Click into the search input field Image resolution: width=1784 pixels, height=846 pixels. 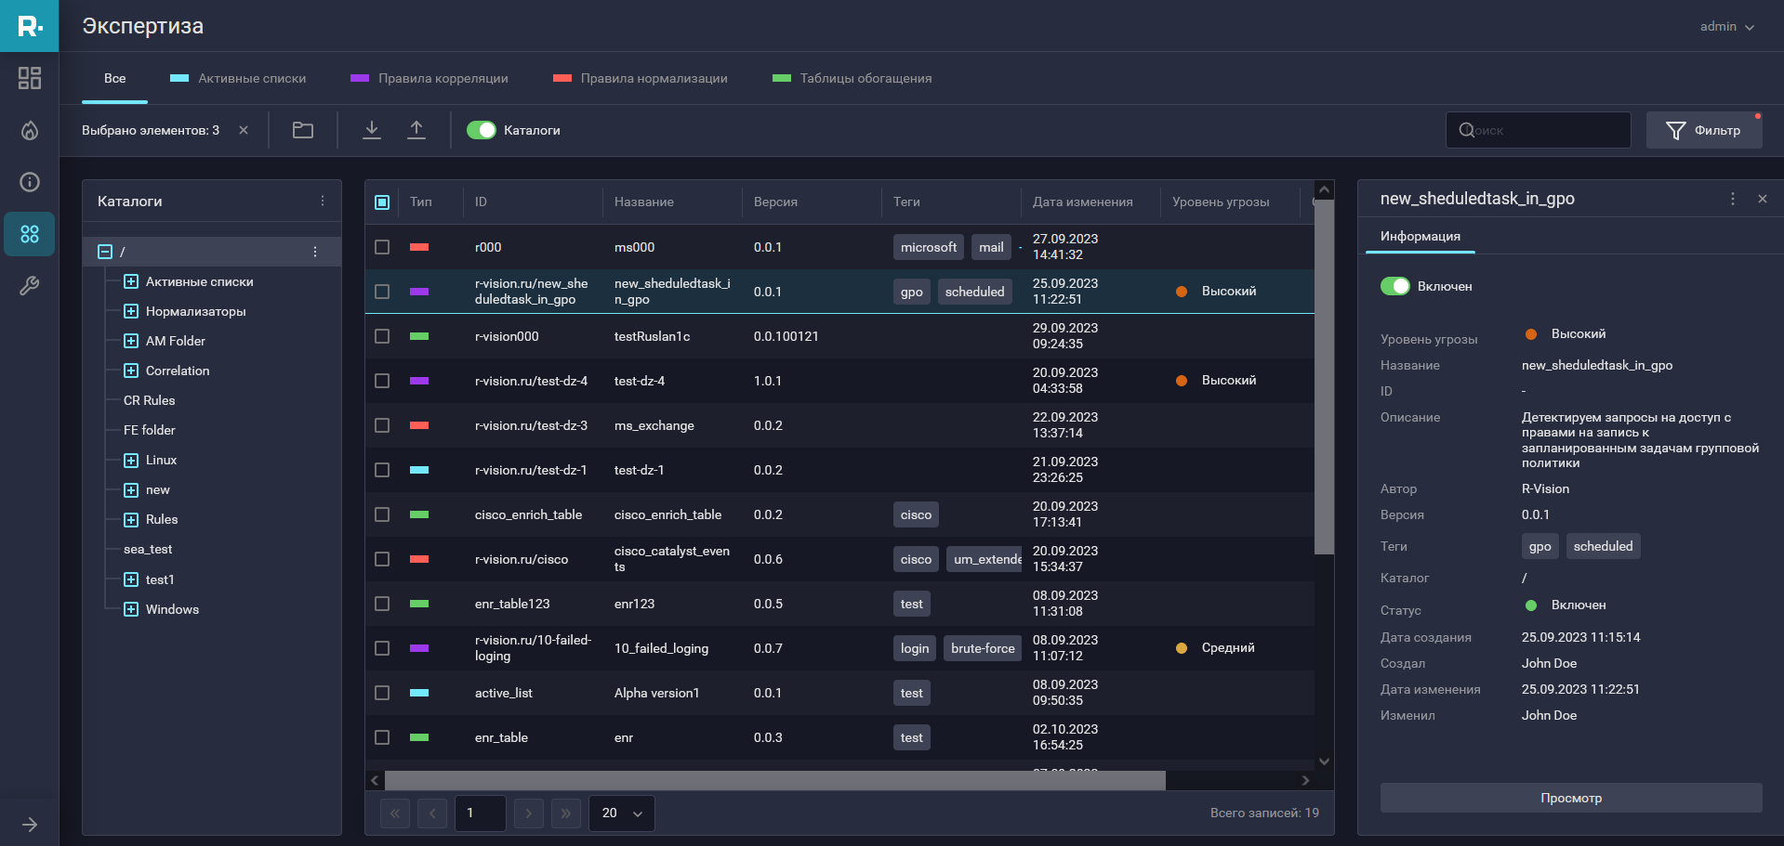tap(1539, 130)
